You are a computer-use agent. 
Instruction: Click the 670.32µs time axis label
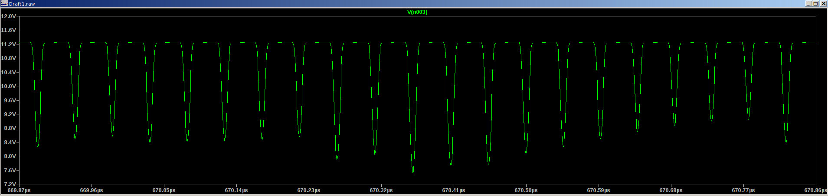[381, 190]
